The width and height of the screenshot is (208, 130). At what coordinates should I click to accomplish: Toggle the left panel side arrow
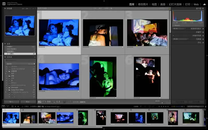point(1,55)
